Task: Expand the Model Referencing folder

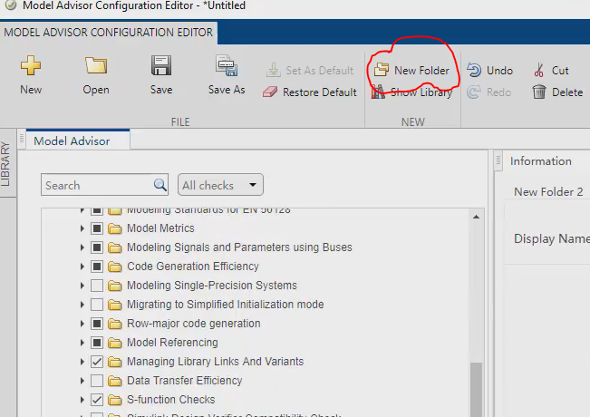Action: pos(82,343)
